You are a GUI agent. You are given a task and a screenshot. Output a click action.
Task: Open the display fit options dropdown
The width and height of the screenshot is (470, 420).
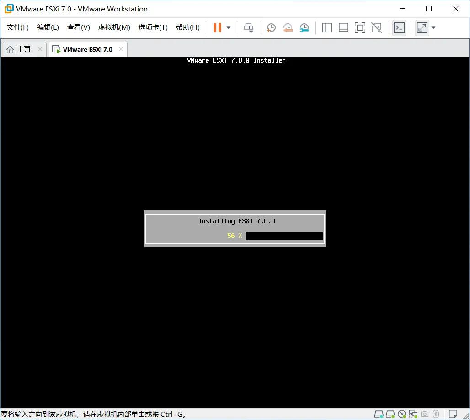point(433,27)
